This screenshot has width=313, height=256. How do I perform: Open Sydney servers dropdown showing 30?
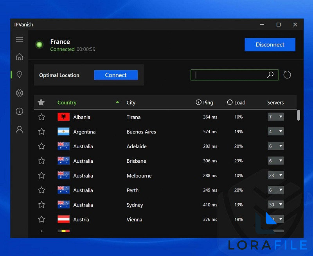click(x=276, y=205)
